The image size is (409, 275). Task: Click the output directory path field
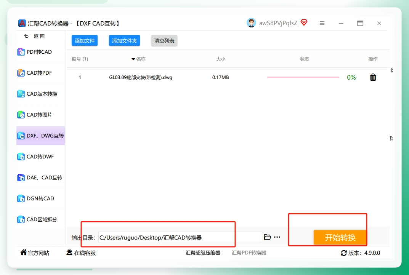tap(180, 237)
